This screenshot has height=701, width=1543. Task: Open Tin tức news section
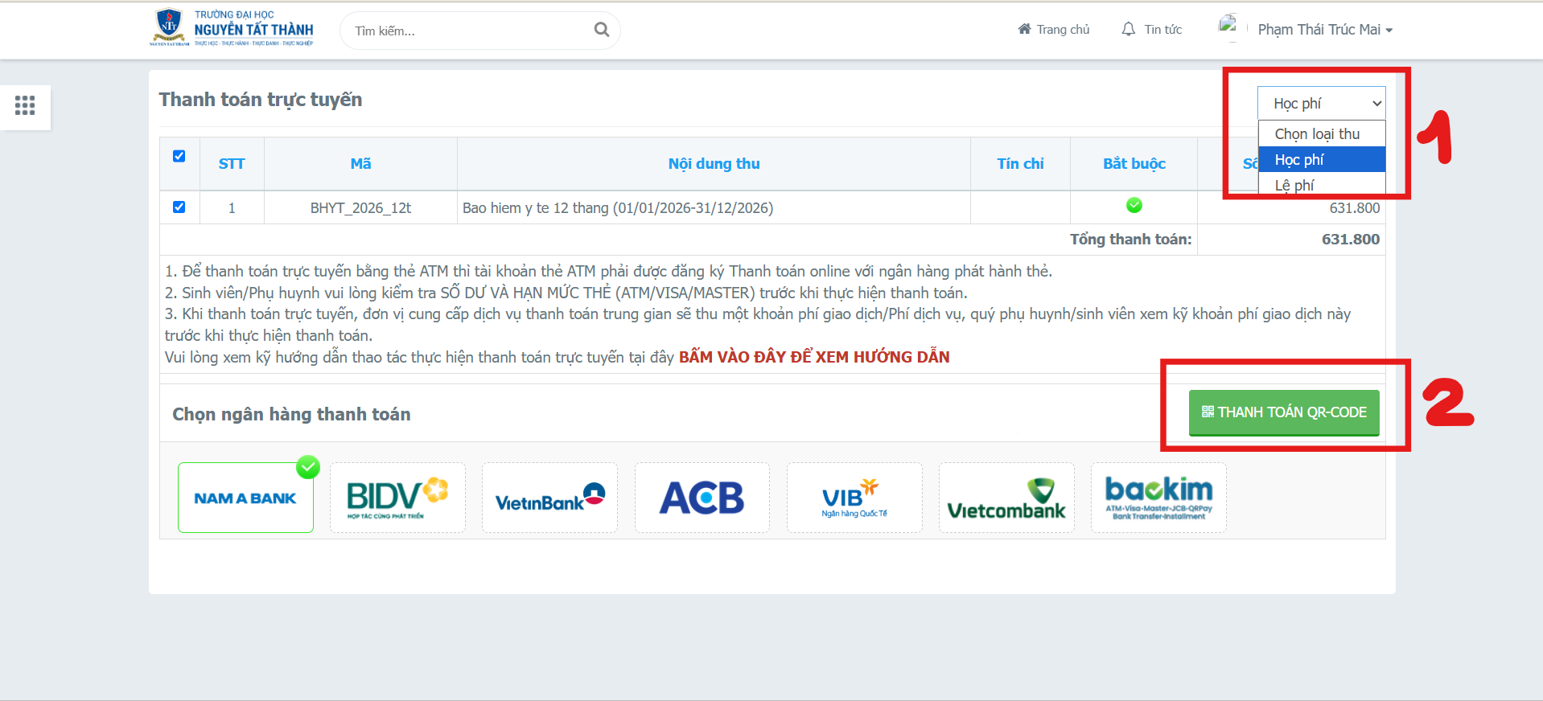(x=1152, y=30)
